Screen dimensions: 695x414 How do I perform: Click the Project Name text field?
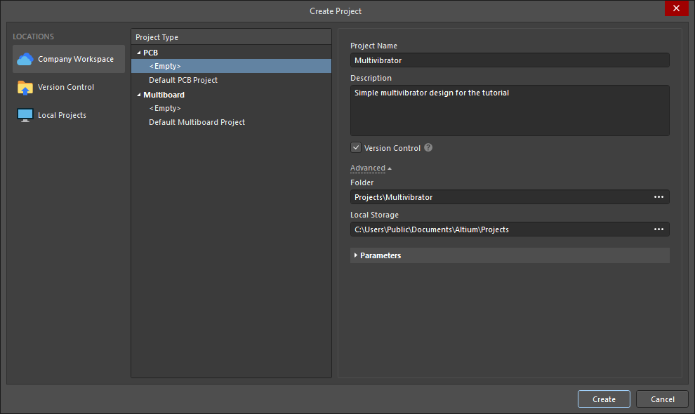(509, 60)
